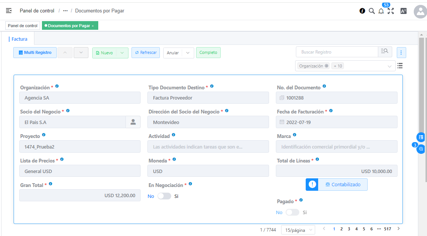Expand the Nuevo button dropdown arrow
This screenshot has height=236, width=427.
tap(122, 53)
